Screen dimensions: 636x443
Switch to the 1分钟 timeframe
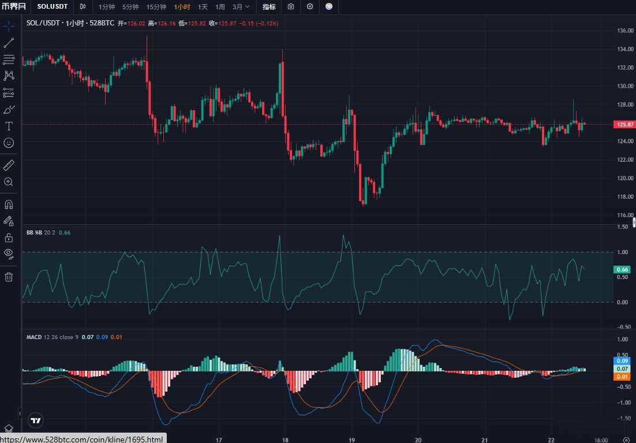point(107,7)
